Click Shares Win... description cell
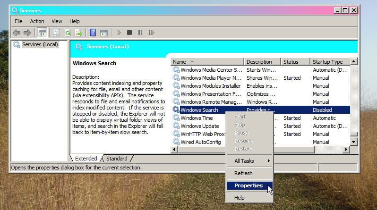377x210 pixels. [262, 78]
